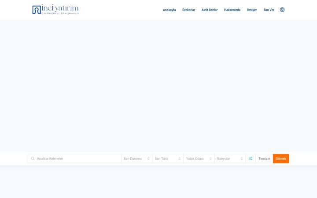Go to Anasayfa menu item

click(x=169, y=10)
